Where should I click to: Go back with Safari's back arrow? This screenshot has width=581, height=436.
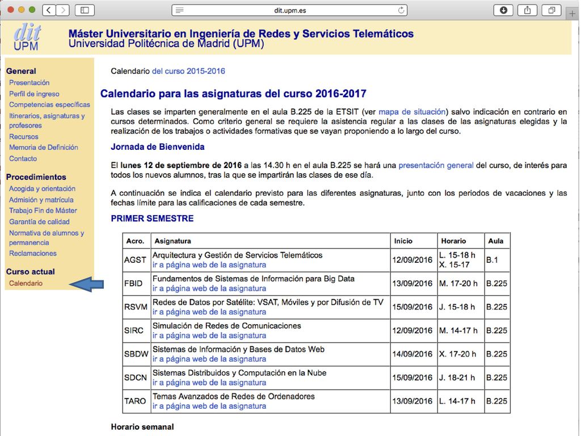[49, 10]
